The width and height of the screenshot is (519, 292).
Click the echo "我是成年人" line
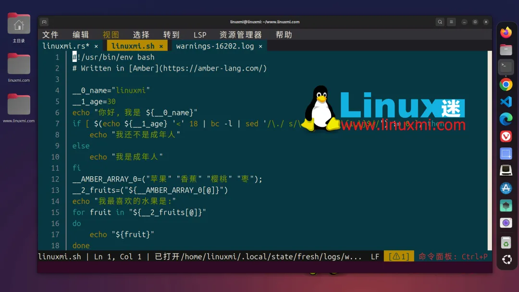126,157
